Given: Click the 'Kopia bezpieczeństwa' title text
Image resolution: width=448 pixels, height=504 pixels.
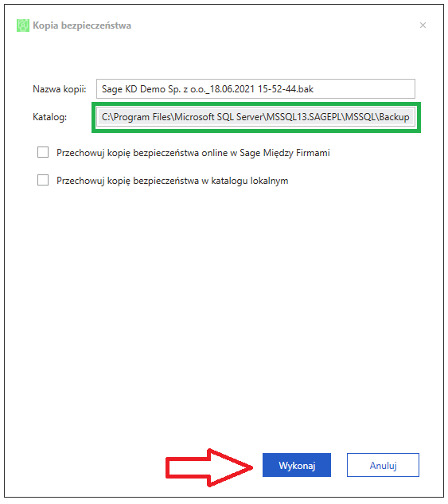Looking at the screenshot, I should (82, 25).
